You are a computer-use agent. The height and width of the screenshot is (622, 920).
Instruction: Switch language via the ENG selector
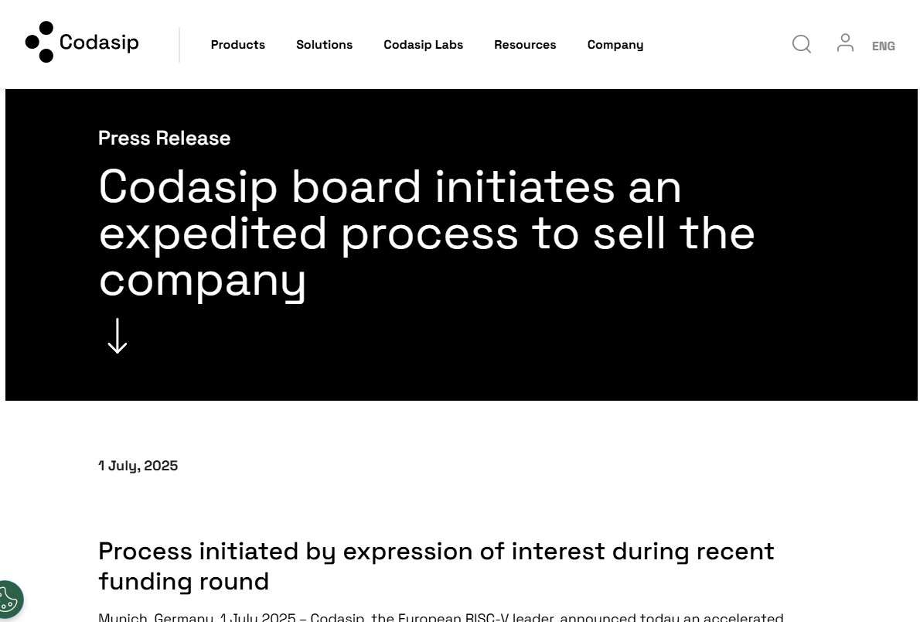[883, 46]
